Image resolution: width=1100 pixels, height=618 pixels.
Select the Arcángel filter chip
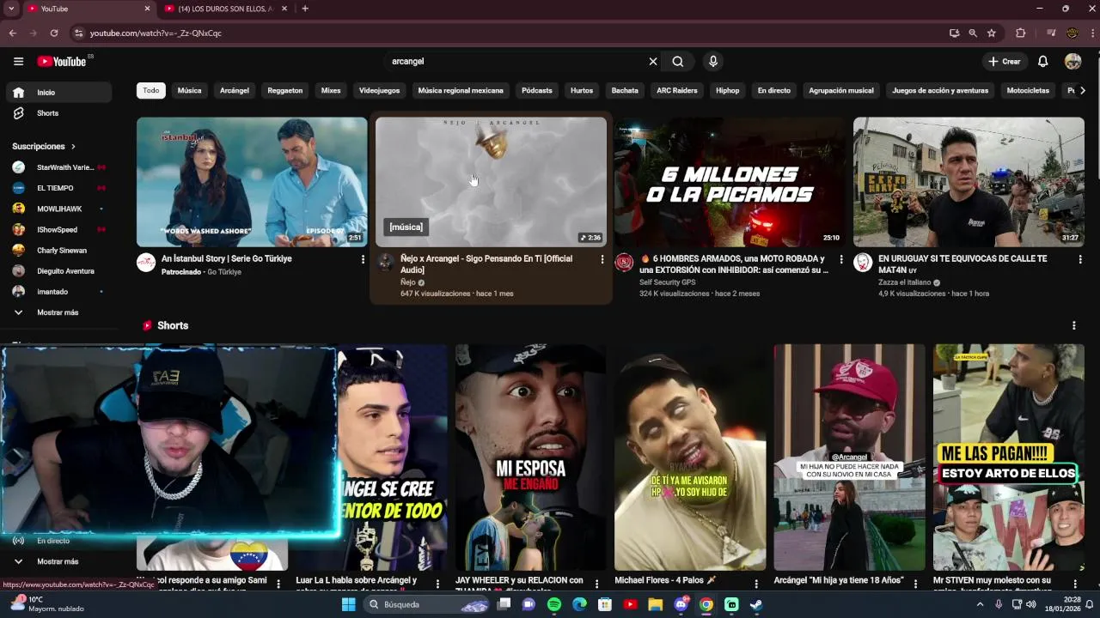coord(235,90)
